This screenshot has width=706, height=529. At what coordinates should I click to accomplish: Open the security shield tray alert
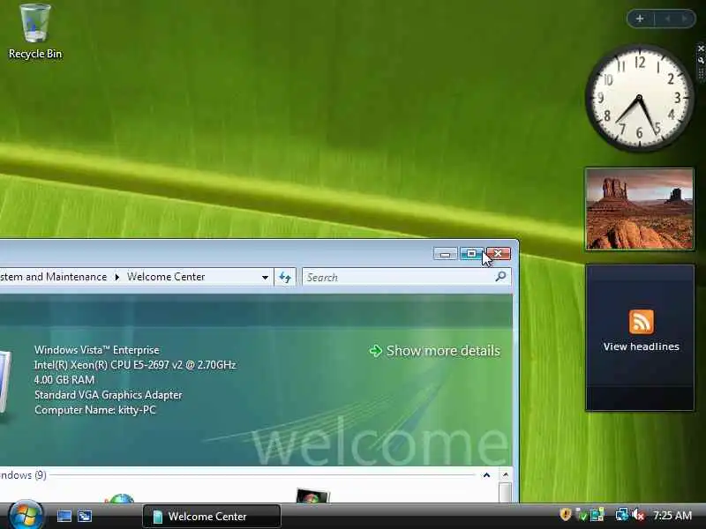[x=565, y=514]
